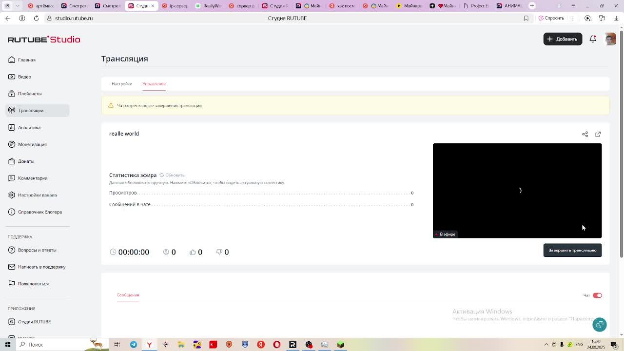
Task: Open the Аналитика icon in sidebar
Action: [x=12, y=127]
